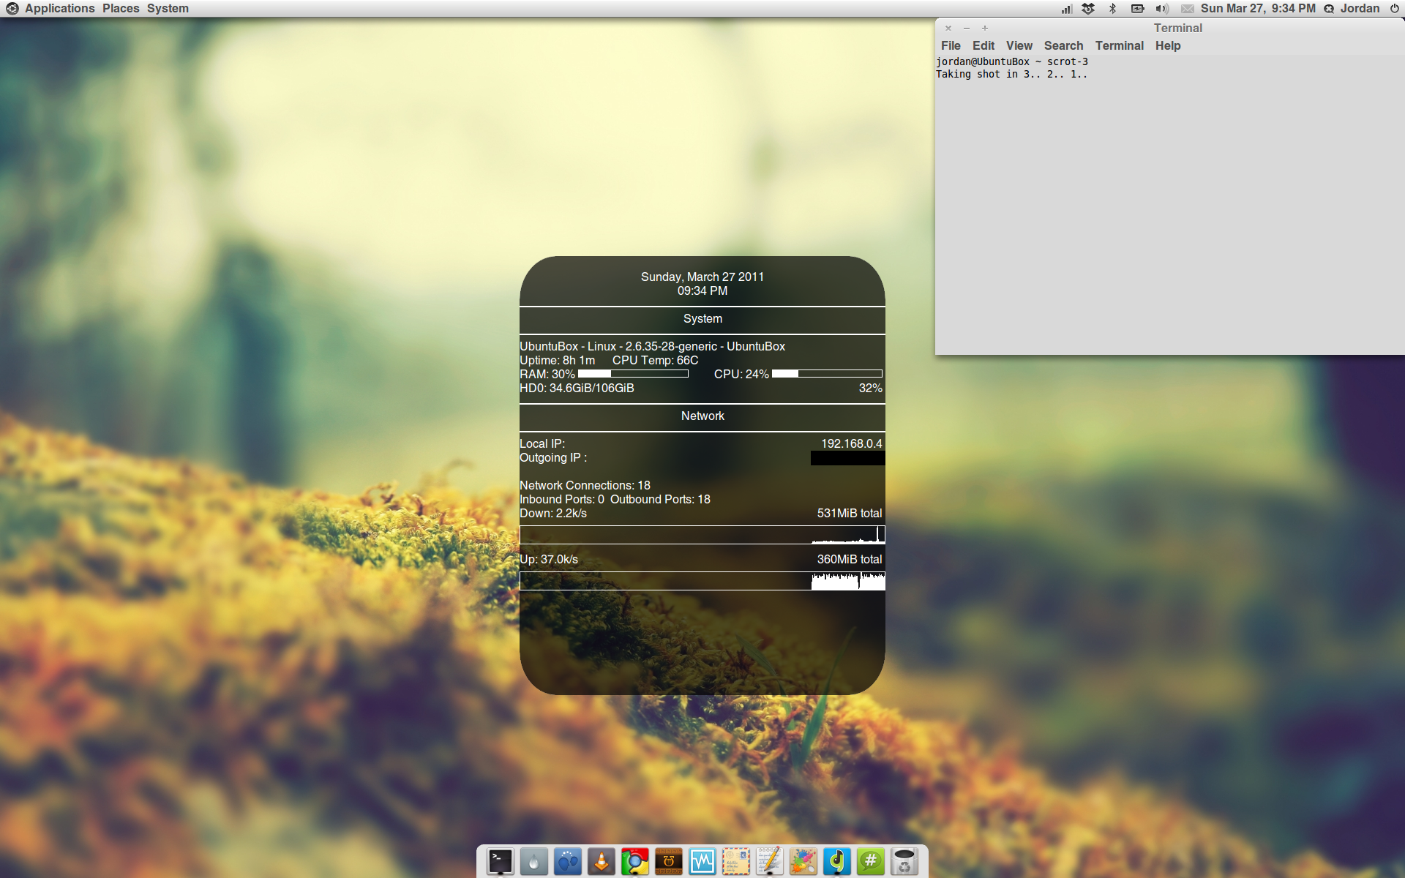Open the lyre music app in dock
1405x878 pixels.
tap(669, 862)
